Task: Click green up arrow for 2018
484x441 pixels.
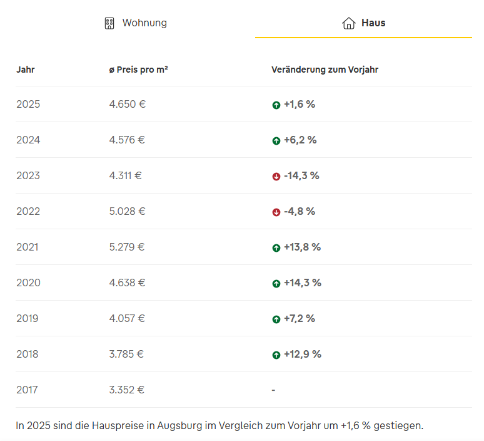Action: pyautogui.click(x=276, y=355)
